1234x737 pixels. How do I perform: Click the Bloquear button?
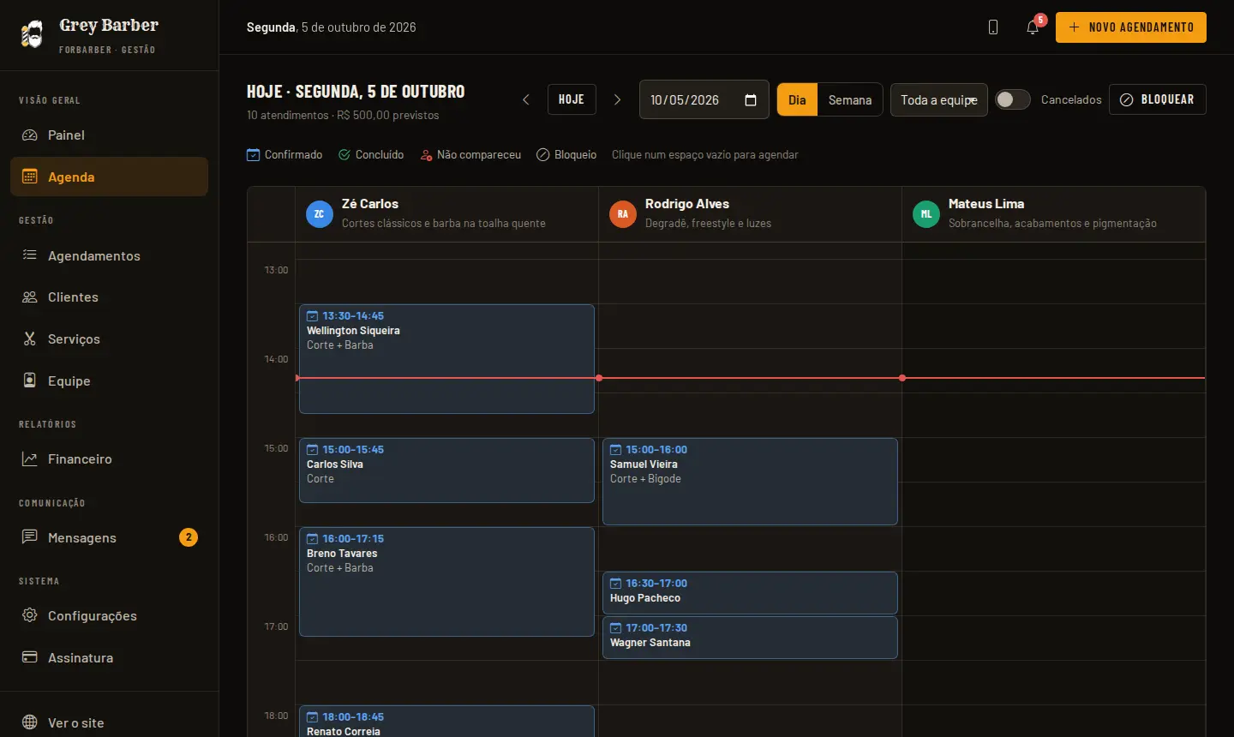(1158, 99)
